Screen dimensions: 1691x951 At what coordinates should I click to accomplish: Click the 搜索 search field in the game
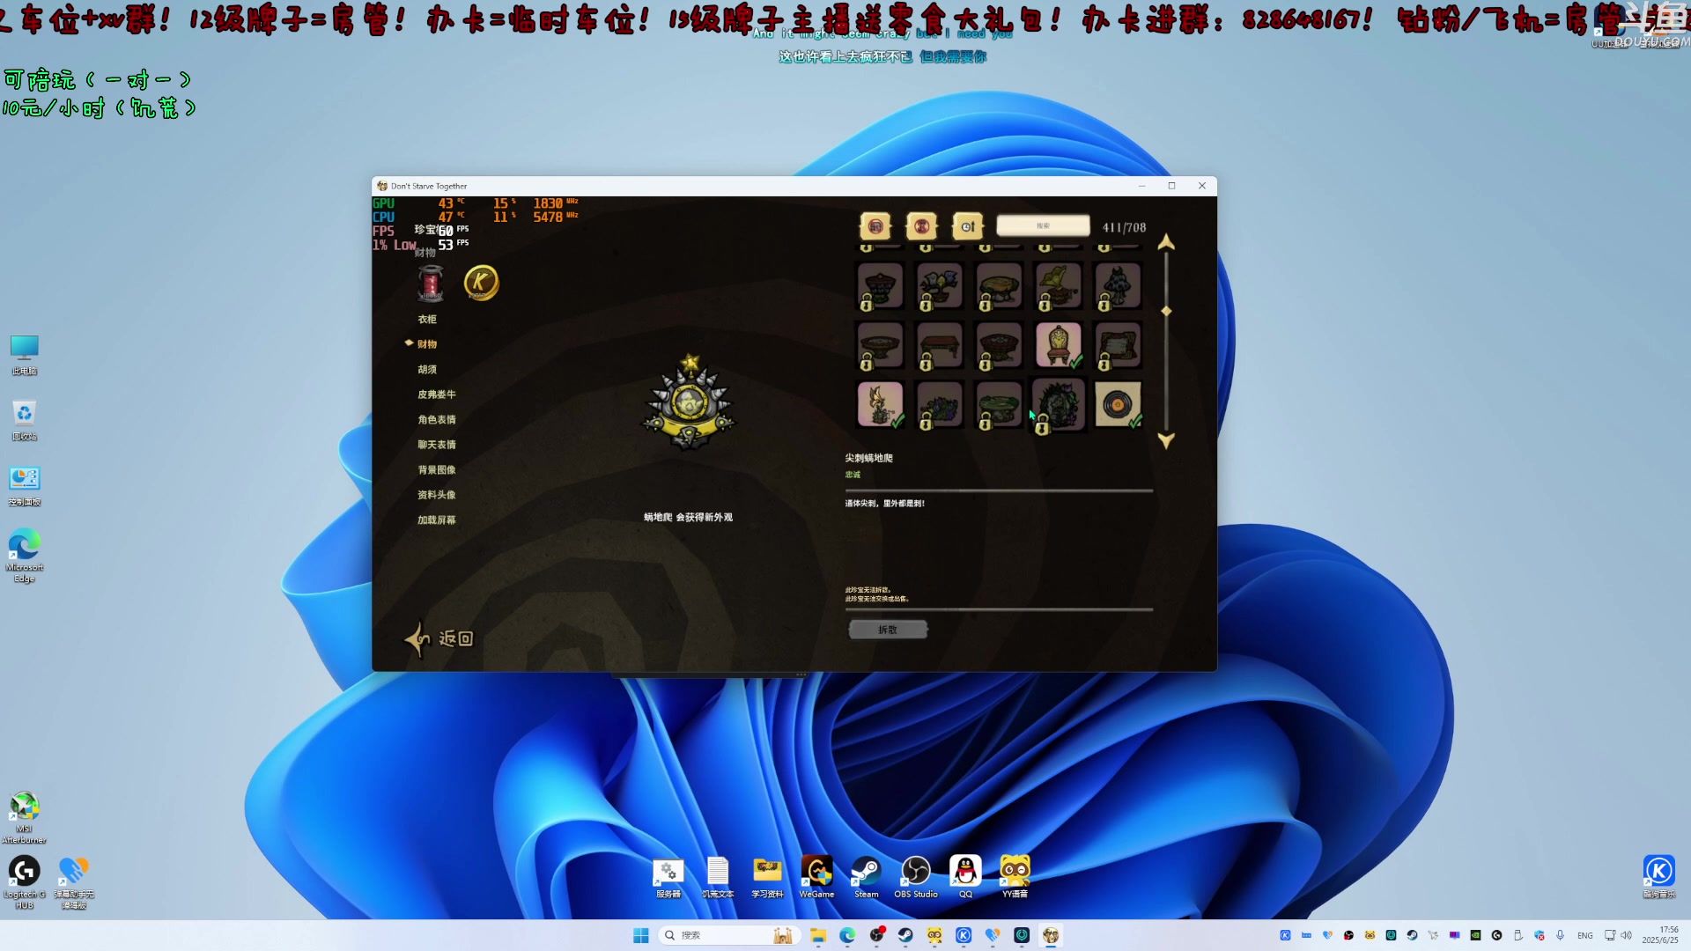[x=1043, y=226]
